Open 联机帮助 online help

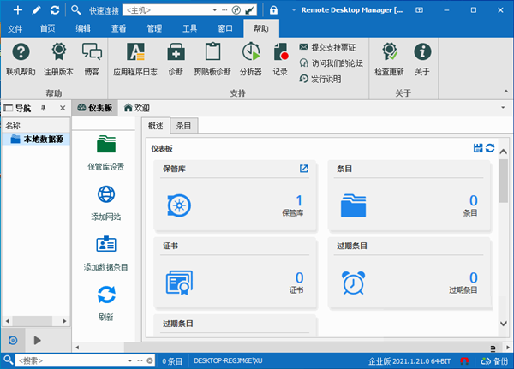(x=21, y=57)
